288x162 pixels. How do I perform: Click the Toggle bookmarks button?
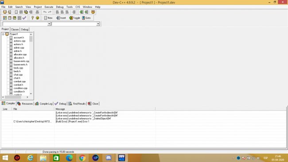click(74, 18)
